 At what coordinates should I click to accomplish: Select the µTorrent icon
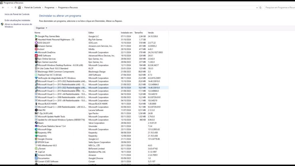click(x=36, y=148)
